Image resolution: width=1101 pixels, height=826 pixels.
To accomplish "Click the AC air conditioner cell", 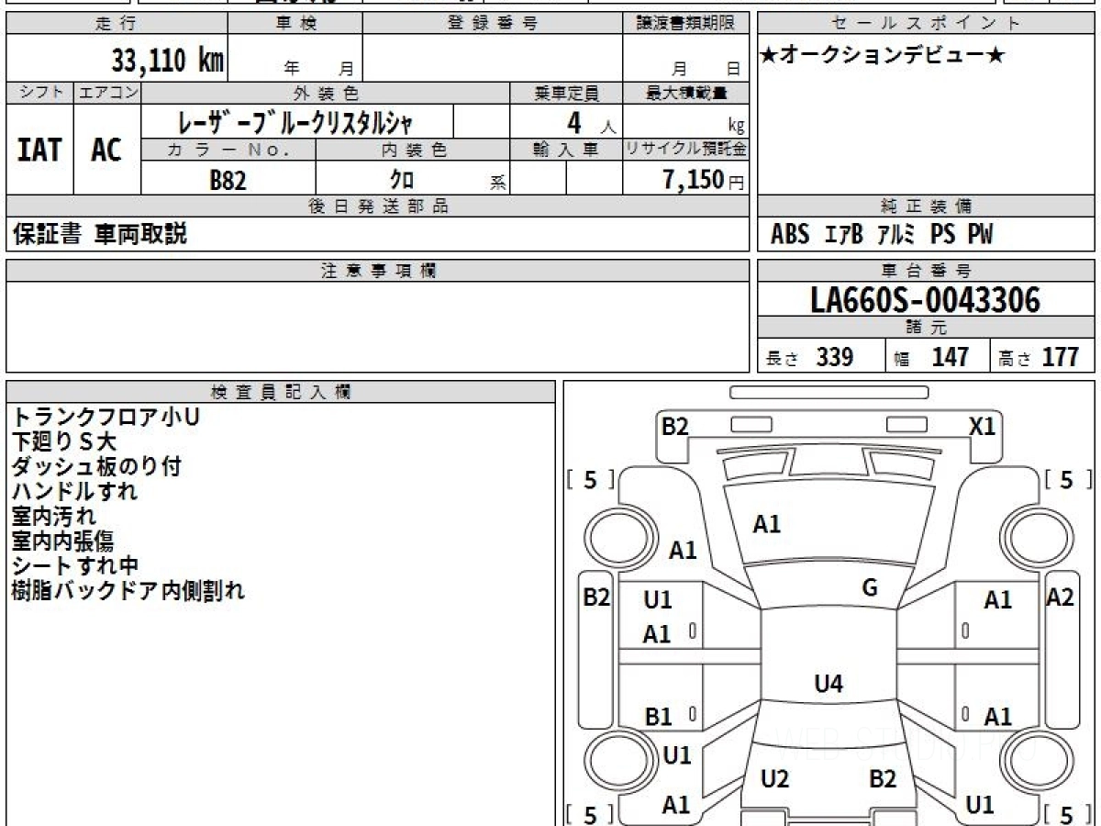I will tap(106, 150).
